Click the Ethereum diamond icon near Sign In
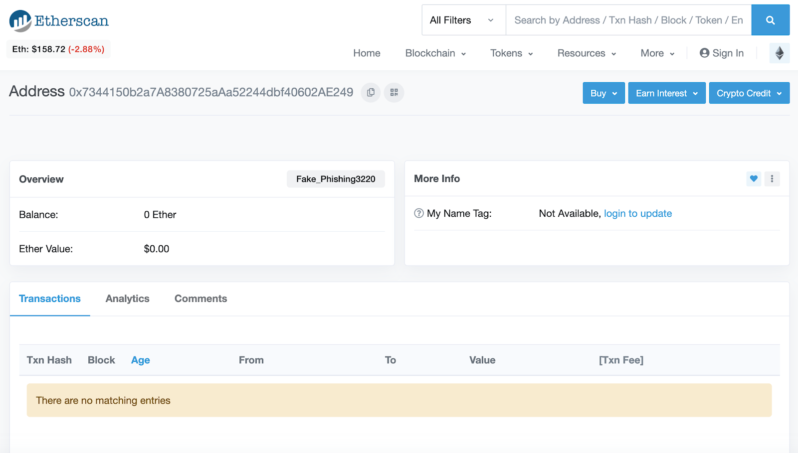The image size is (798, 453). point(779,53)
